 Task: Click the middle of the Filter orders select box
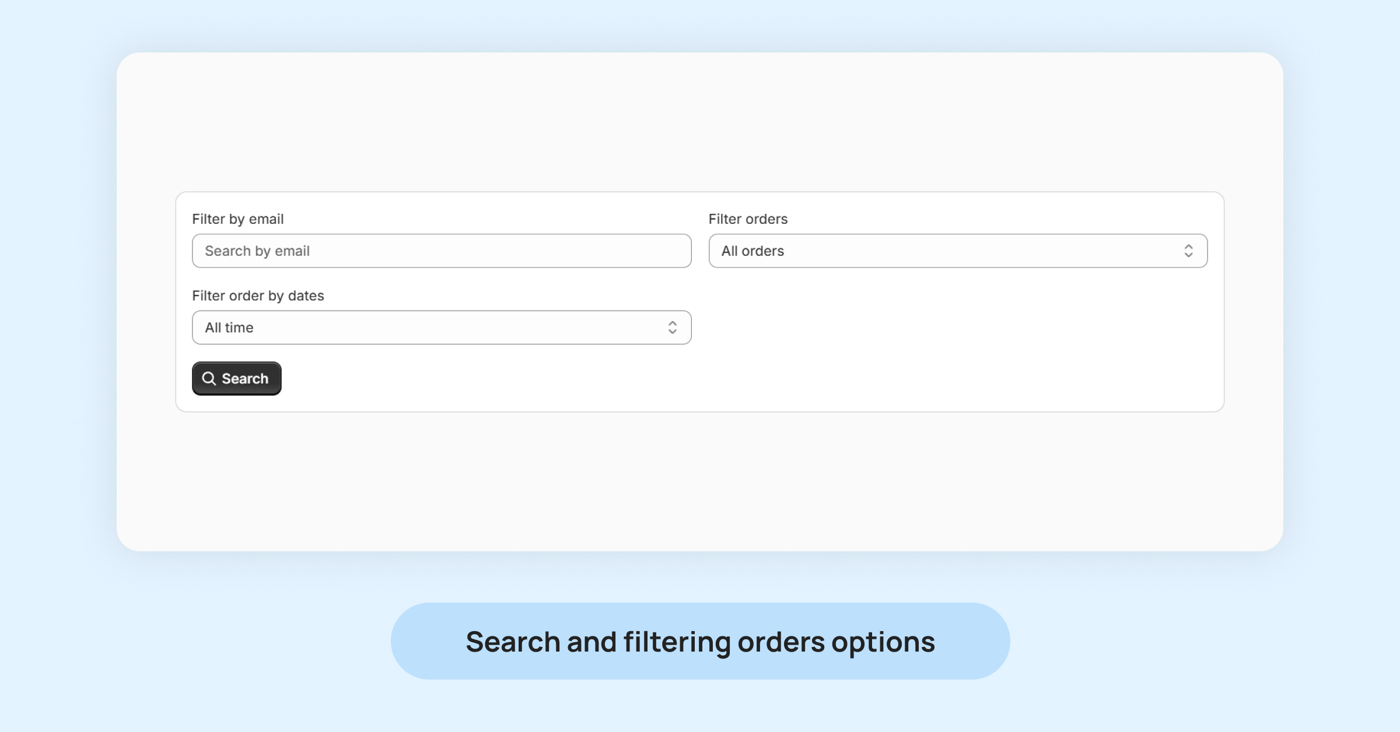coord(958,251)
